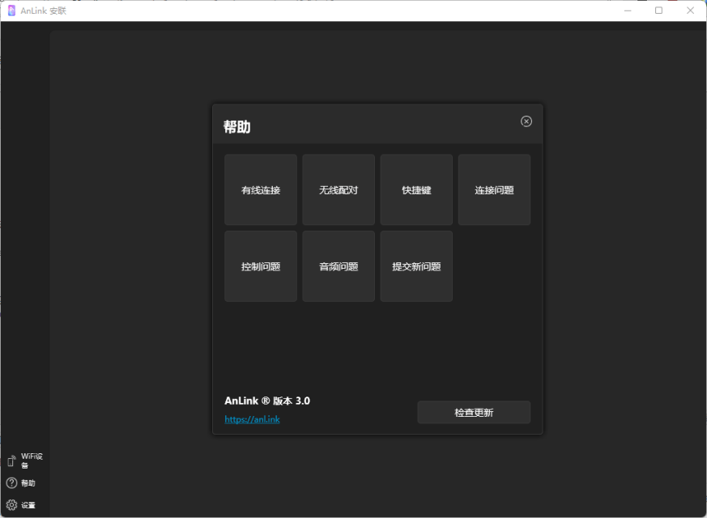
Task: Open the 控制问题 help tile
Action: [x=261, y=266]
